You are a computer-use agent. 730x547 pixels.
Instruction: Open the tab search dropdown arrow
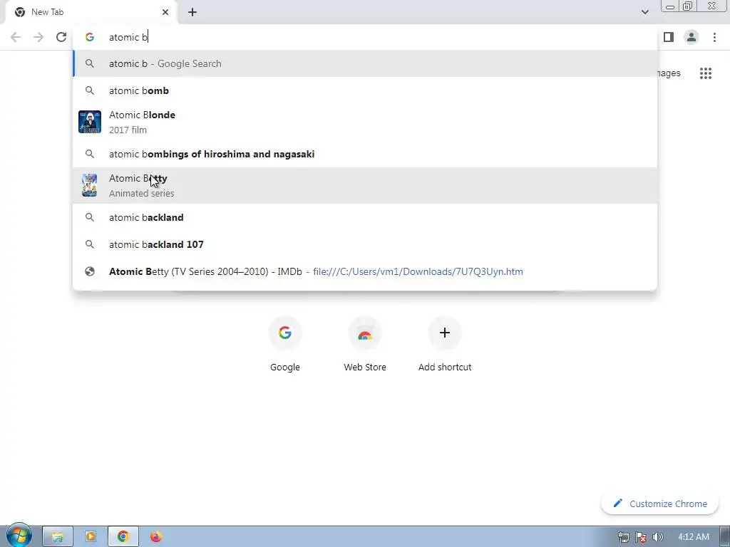click(644, 12)
